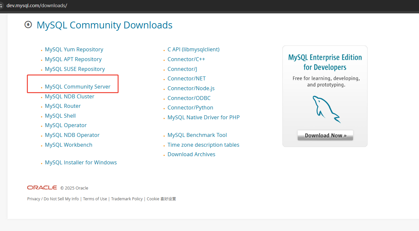Open MySQL Benchmark Tool link

(197, 135)
